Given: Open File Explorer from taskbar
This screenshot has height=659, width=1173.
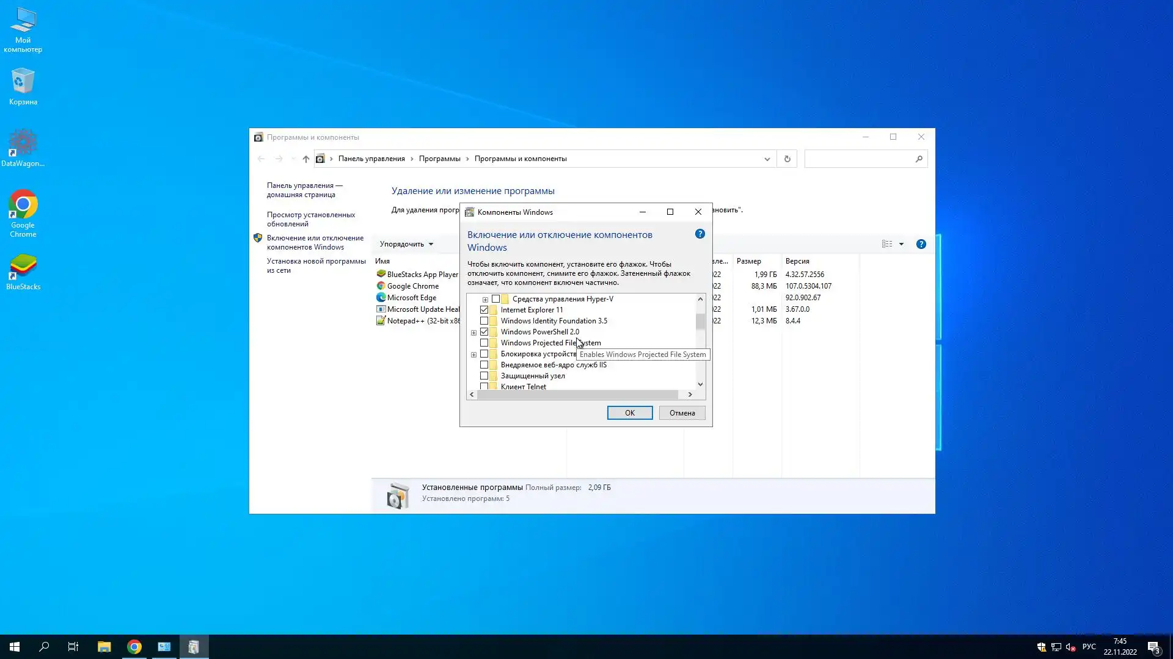Looking at the screenshot, I should pyautogui.click(x=104, y=647).
